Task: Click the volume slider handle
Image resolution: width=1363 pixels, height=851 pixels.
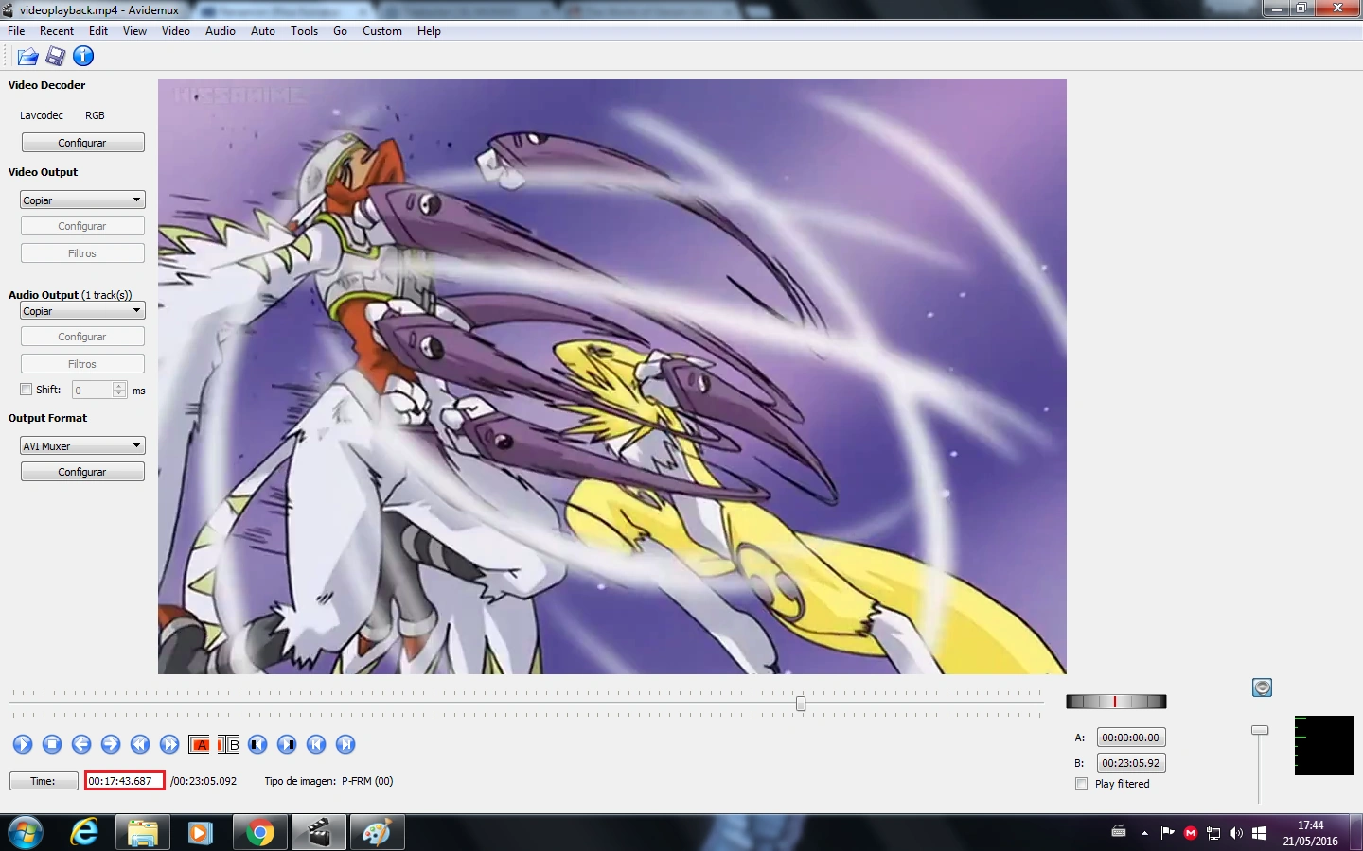Action: click(1260, 730)
